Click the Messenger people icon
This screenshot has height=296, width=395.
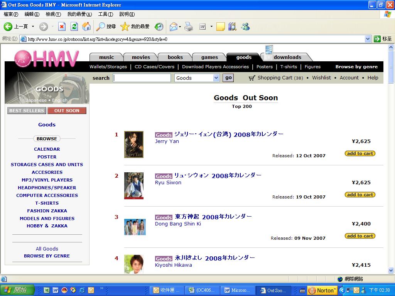click(245, 27)
